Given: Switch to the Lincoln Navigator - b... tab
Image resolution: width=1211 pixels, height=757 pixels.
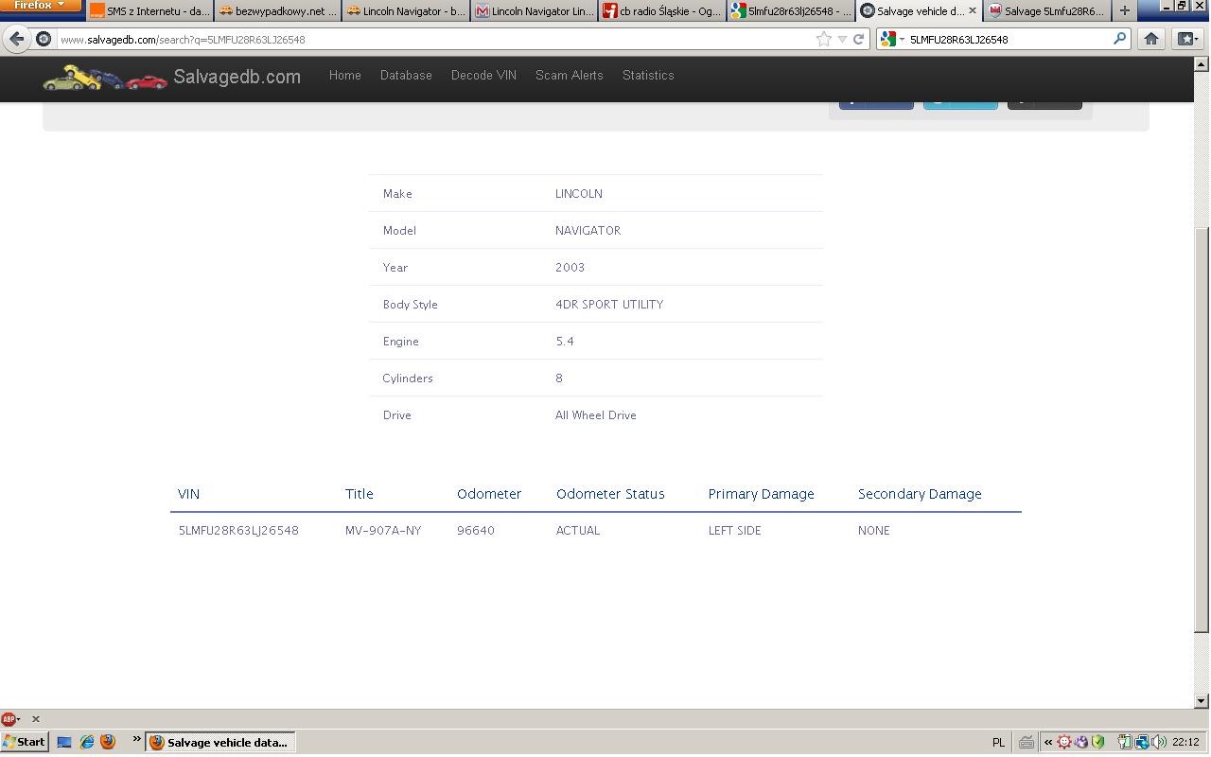Looking at the screenshot, I should (x=406, y=11).
